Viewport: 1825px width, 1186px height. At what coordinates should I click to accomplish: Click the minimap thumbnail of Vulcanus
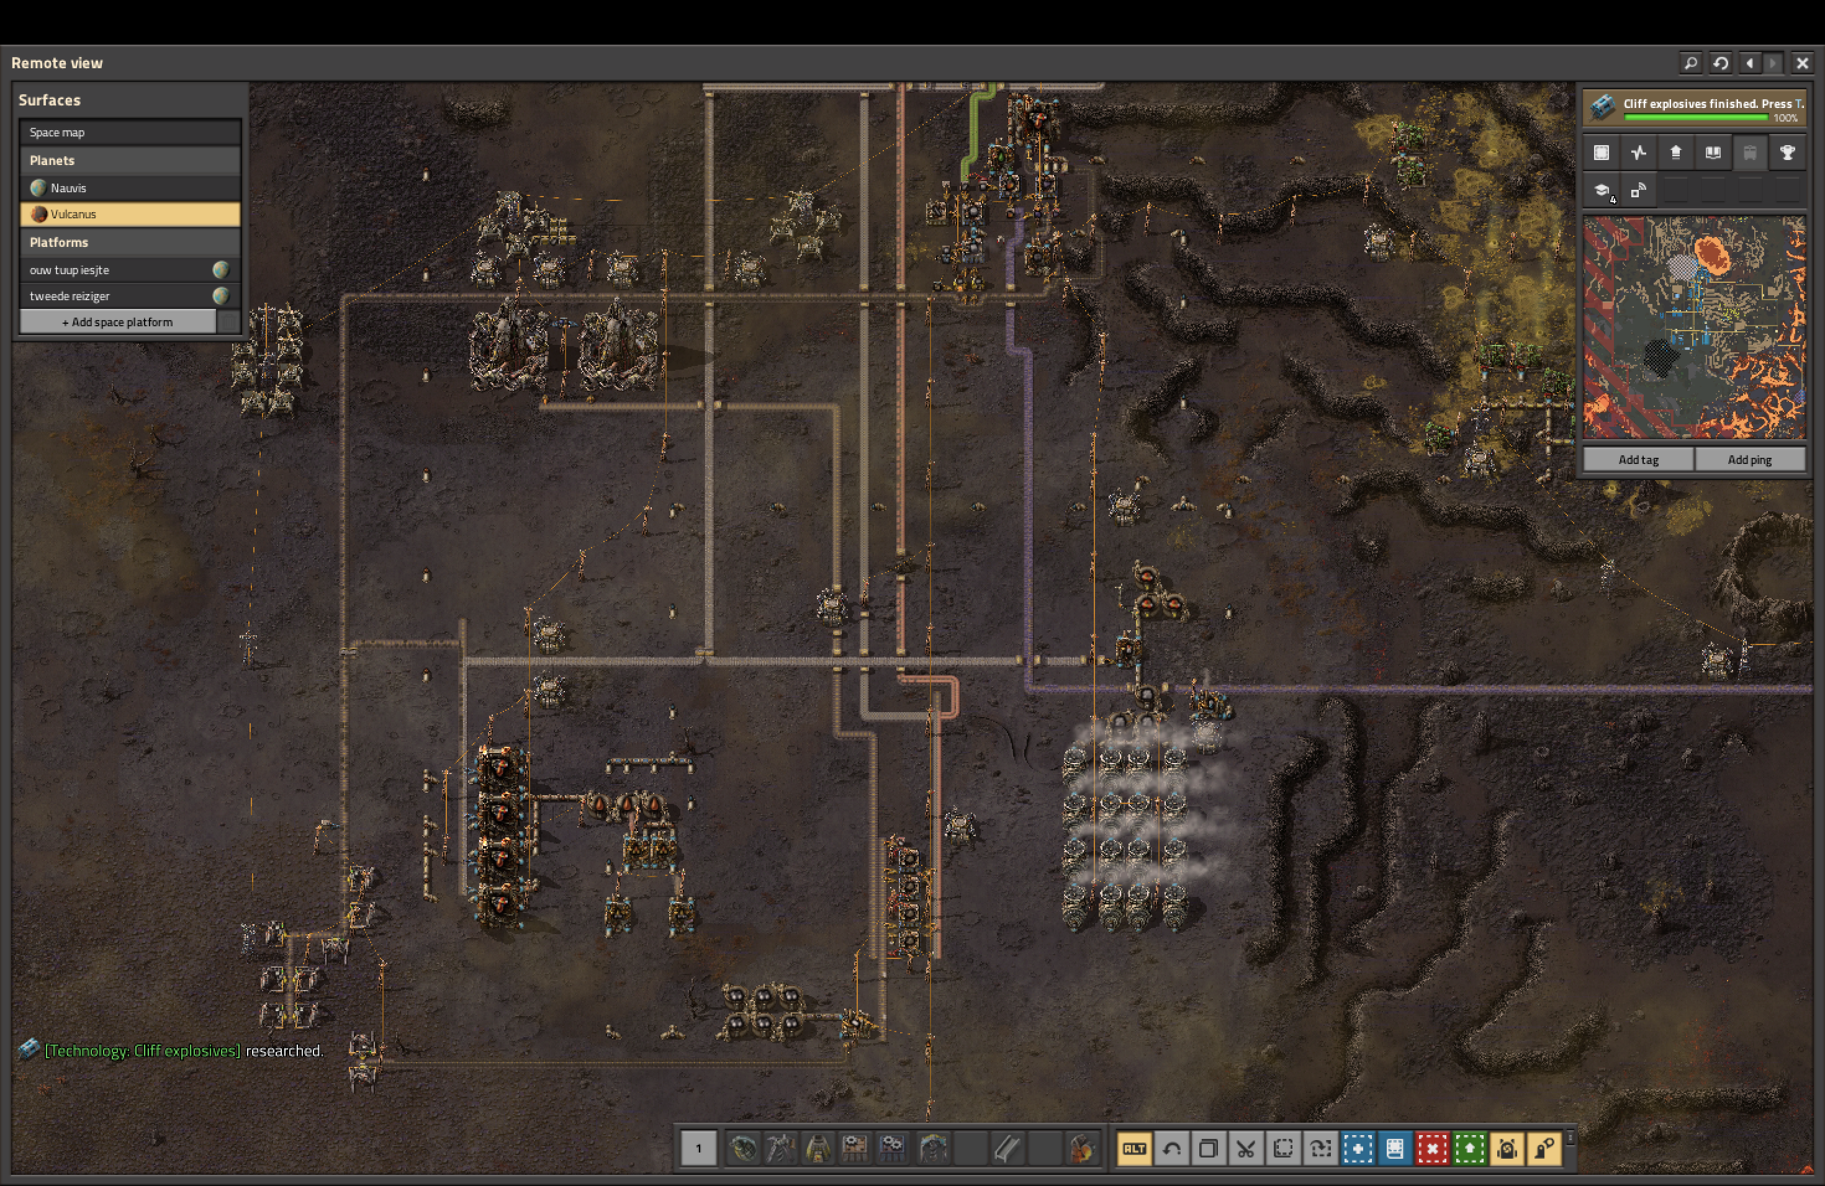[1695, 327]
